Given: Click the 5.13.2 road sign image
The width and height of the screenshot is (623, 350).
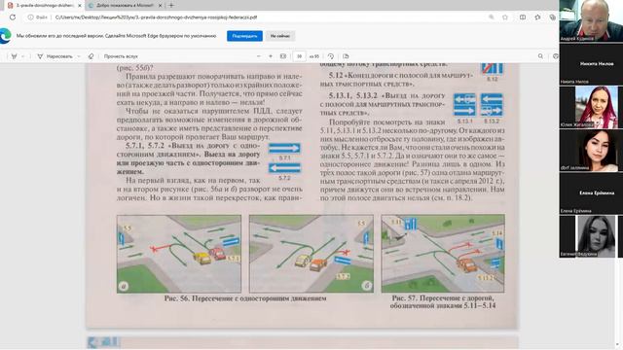Looking at the screenshot, I should click(492, 105).
